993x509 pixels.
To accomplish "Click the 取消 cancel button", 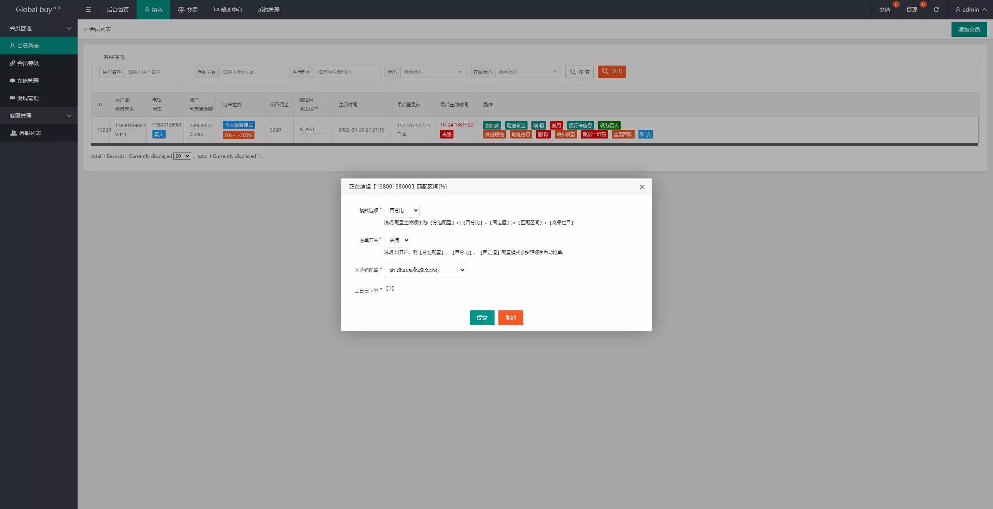I will [x=510, y=318].
